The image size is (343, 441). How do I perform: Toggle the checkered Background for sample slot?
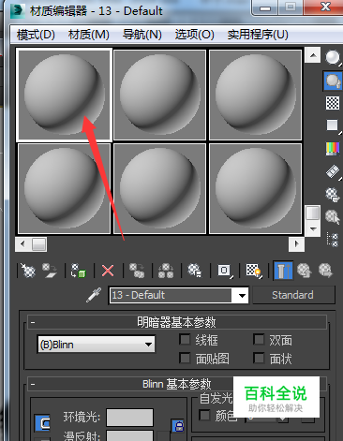point(333,103)
